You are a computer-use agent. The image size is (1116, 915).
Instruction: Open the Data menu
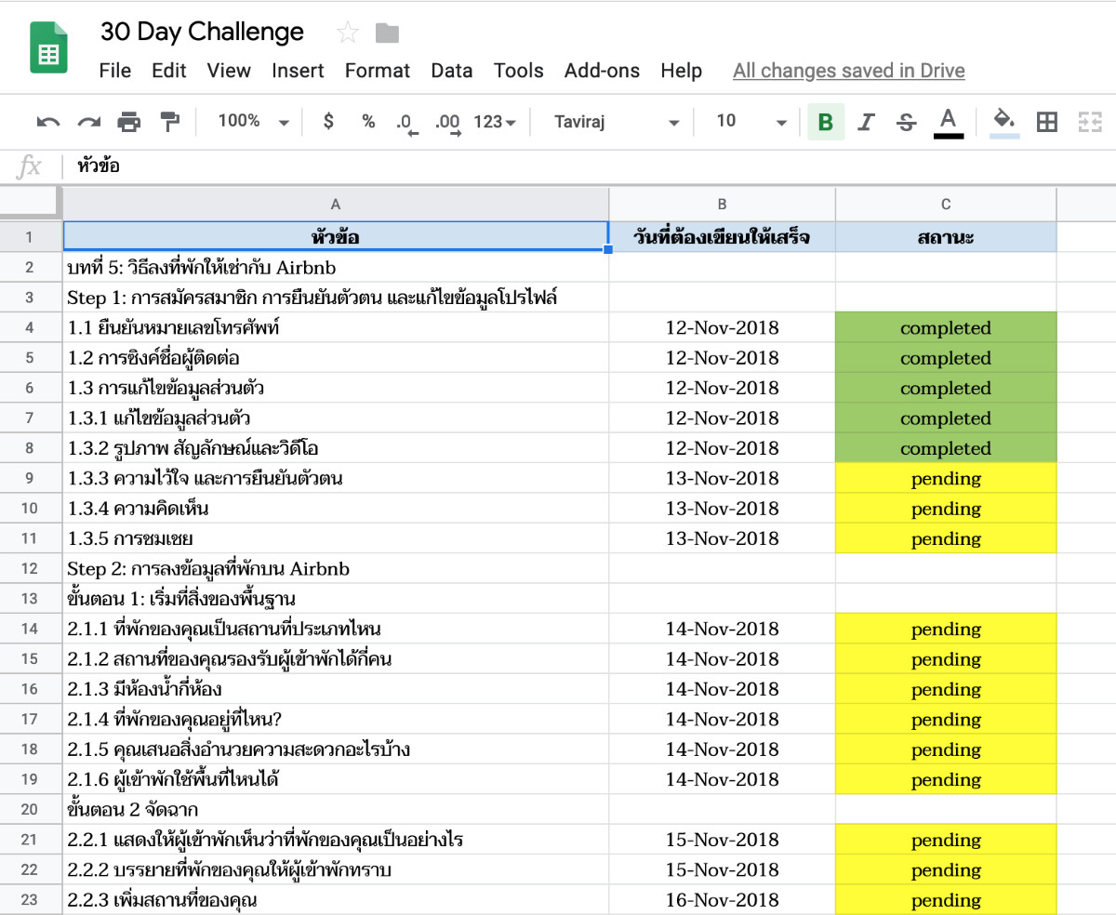(452, 71)
